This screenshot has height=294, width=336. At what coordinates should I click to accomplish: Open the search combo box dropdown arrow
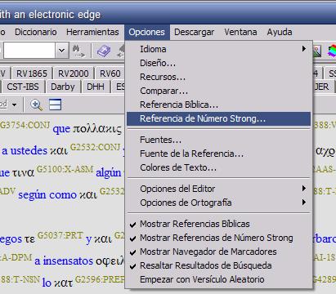click(x=62, y=51)
